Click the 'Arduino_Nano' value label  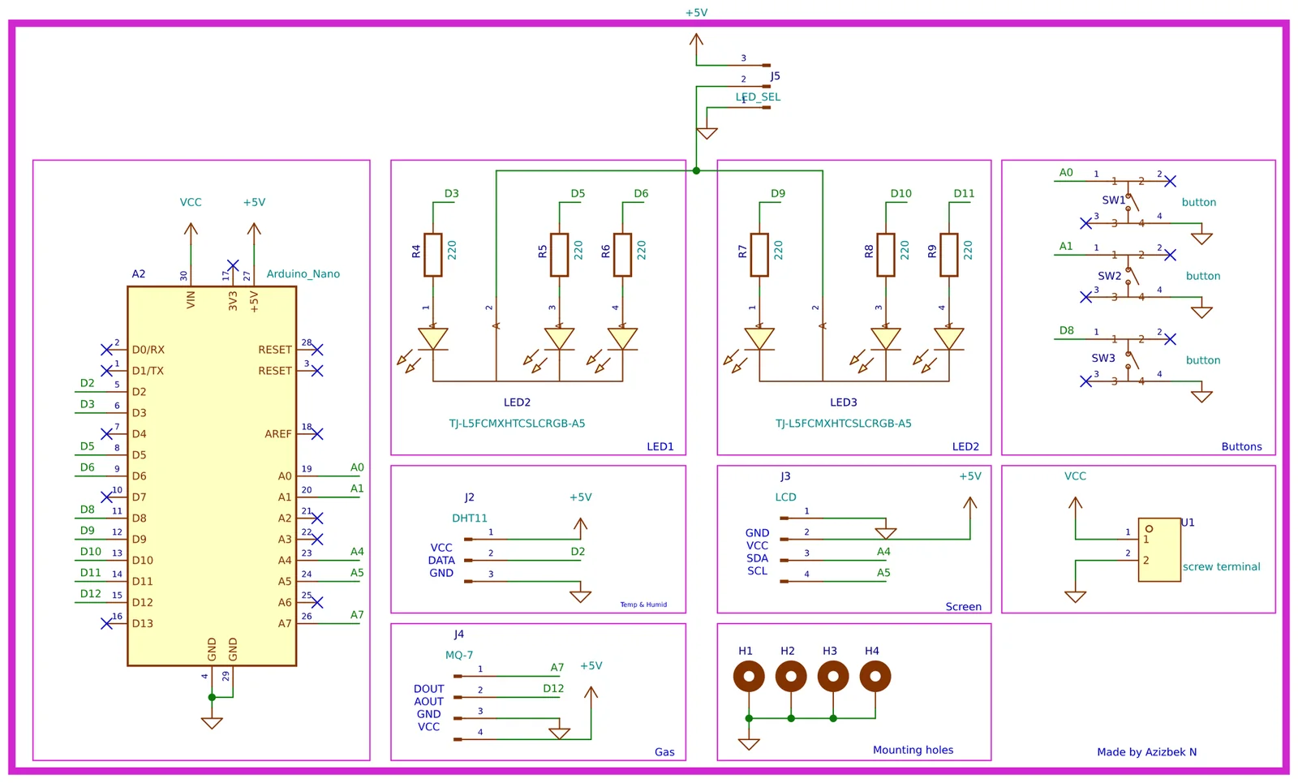(303, 273)
